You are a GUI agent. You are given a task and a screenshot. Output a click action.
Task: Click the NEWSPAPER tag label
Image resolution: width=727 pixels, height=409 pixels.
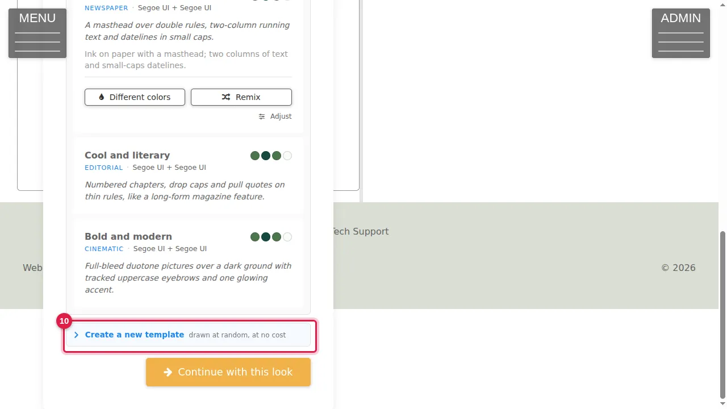pos(106,8)
